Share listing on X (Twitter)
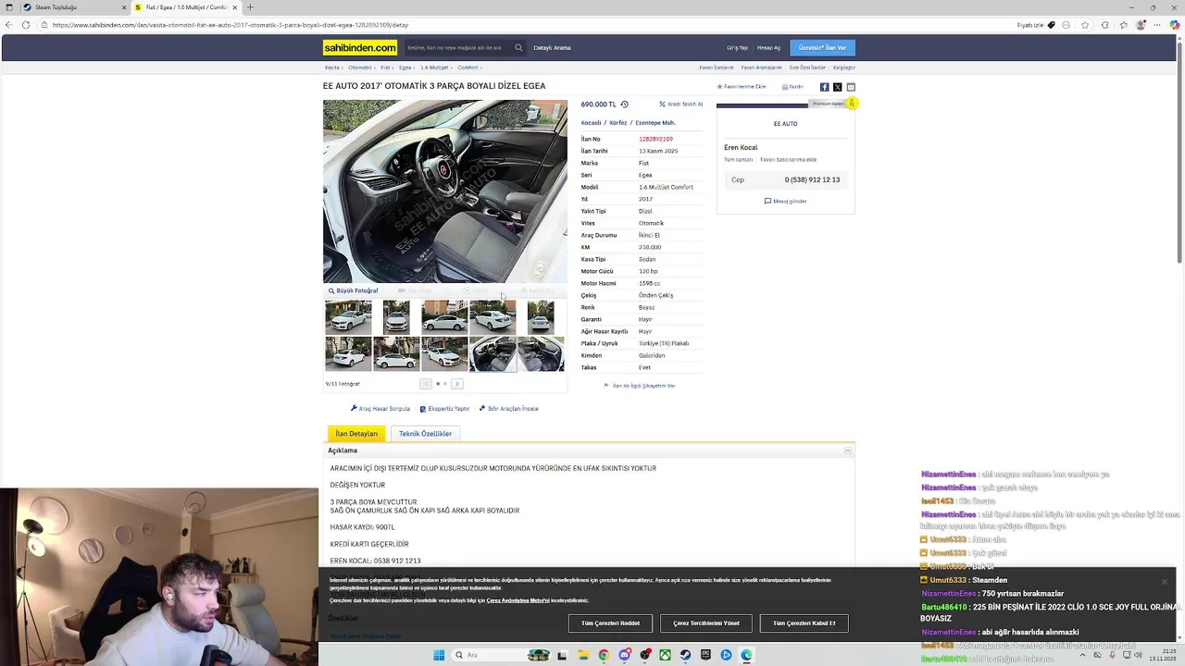This screenshot has height=666, width=1185. 838,87
